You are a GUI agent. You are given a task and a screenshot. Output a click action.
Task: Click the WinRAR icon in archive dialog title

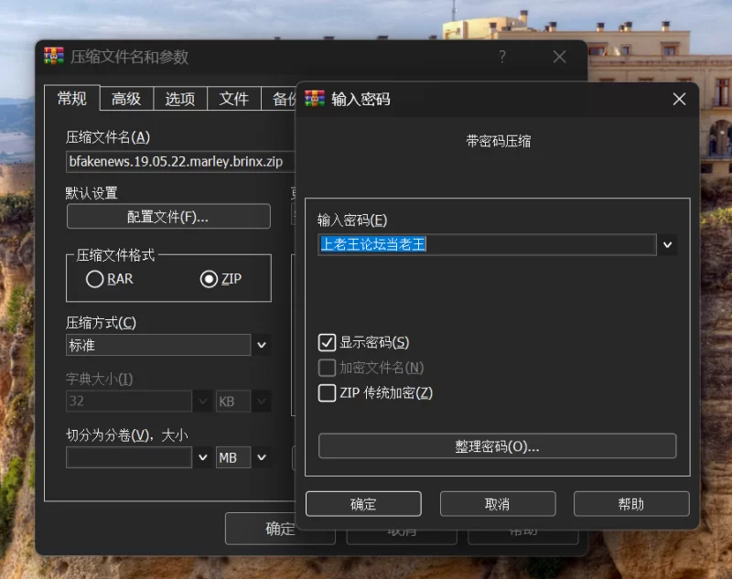pyautogui.click(x=54, y=56)
